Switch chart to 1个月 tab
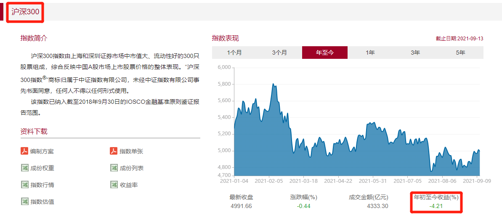This screenshot has width=502, height=216. point(234,53)
